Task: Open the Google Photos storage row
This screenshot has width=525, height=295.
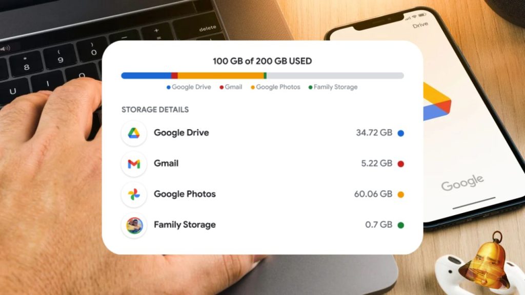Action: point(262,194)
